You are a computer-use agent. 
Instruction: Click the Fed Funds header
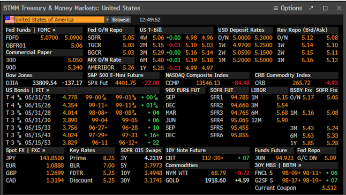(18, 30)
